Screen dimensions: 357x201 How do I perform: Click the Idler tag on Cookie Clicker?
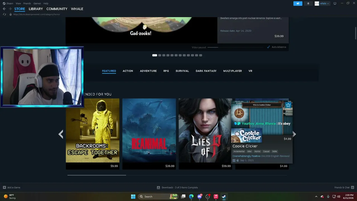click(x=249, y=151)
